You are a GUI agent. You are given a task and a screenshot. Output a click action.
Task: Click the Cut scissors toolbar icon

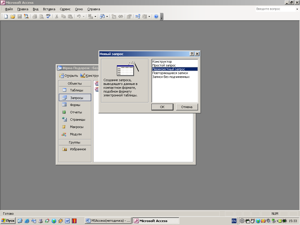click(57, 17)
